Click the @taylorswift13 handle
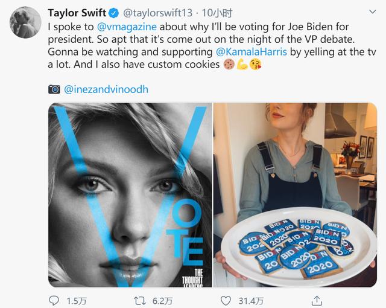The image size is (386, 308). pyautogui.click(x=157, y=13)
